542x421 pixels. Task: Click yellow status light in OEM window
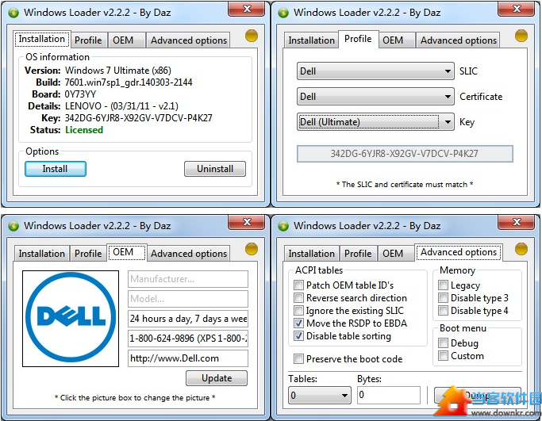pos(252,249)
